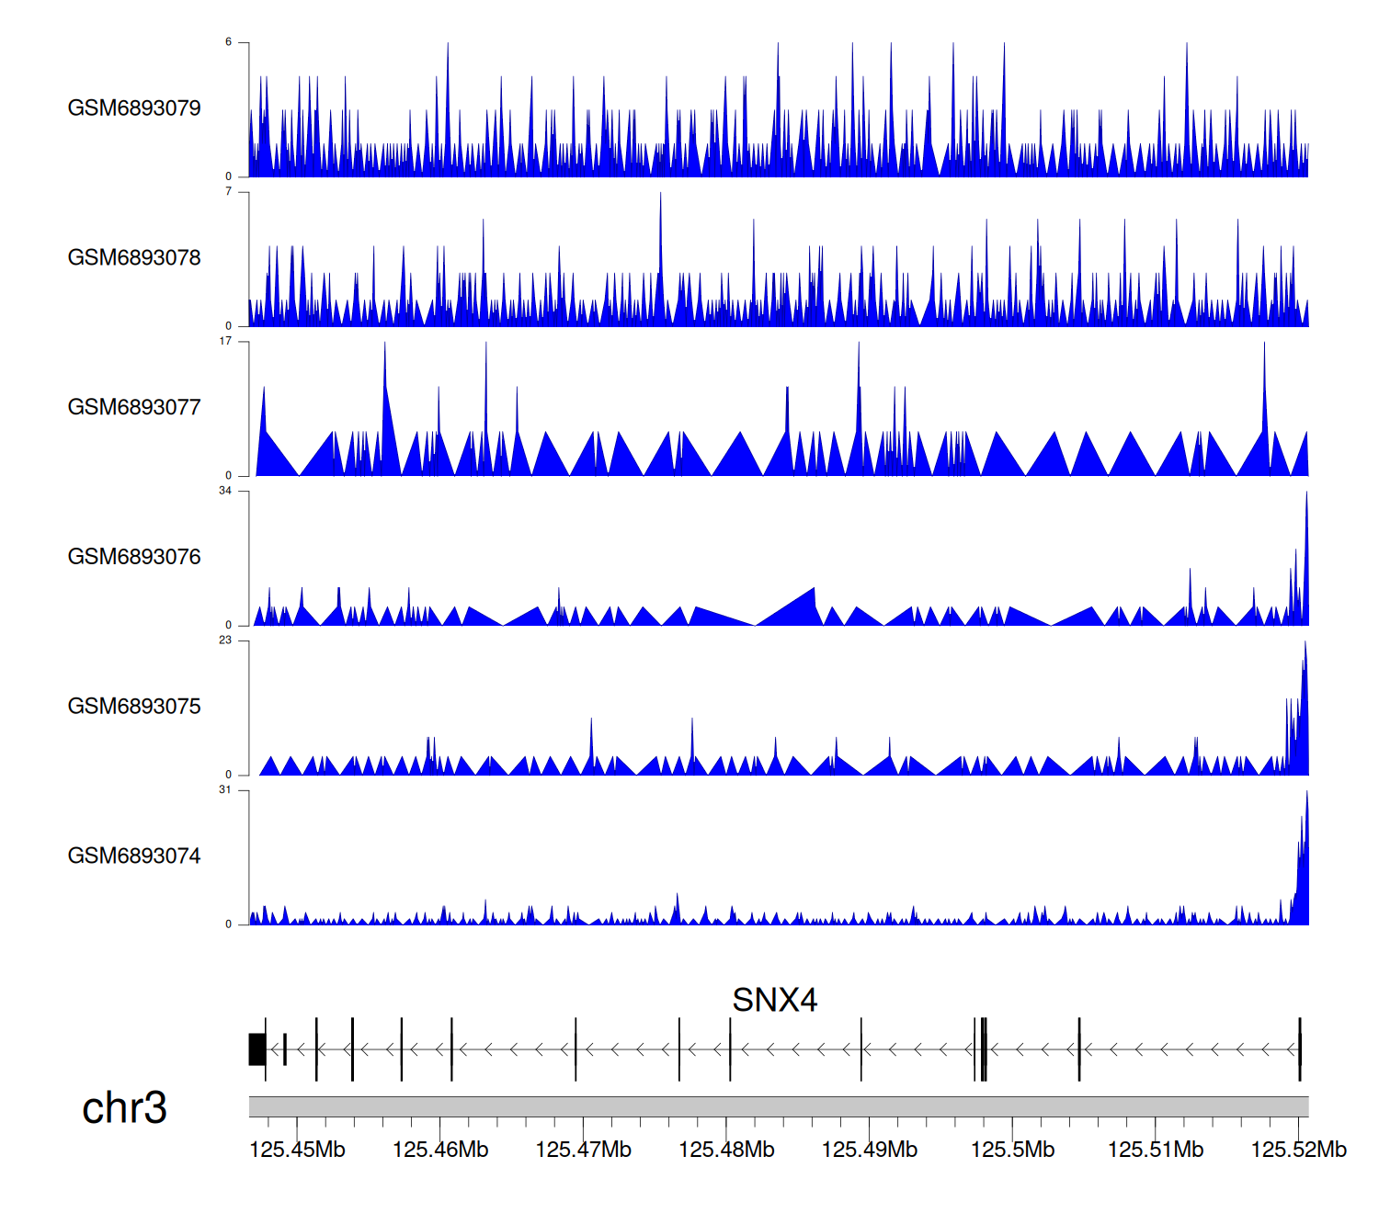The width and height of the screenshot is (1379, 1213).
Task: Select the GSM6893074 track label
Action: click(134, 856)
